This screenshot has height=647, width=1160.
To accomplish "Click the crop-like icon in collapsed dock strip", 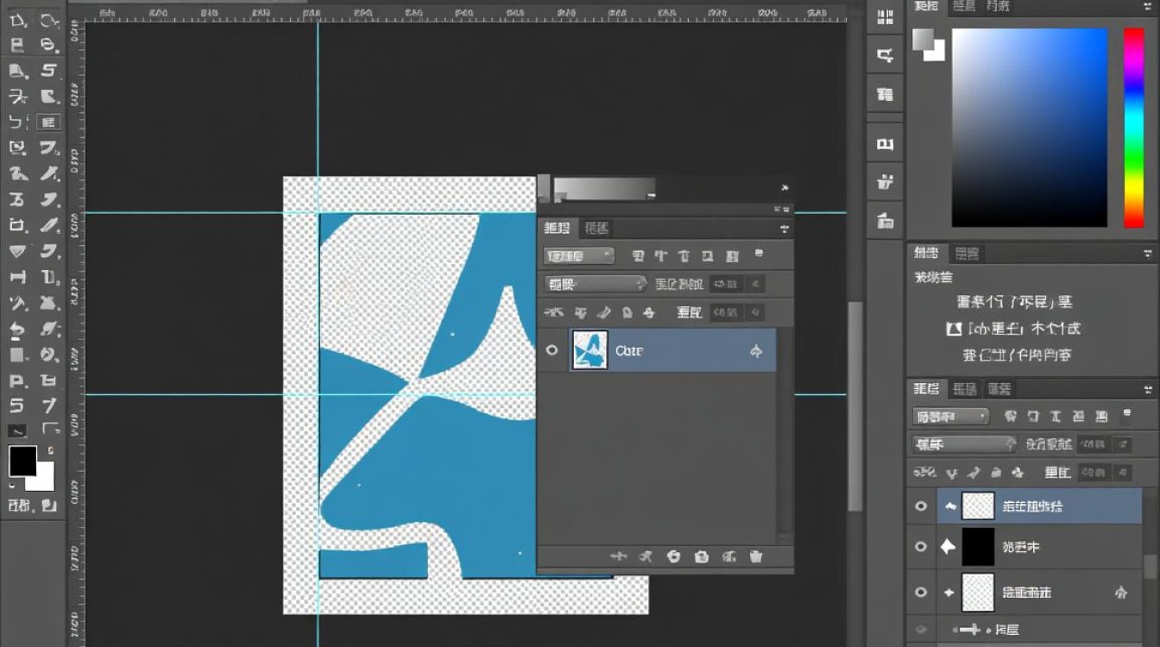I will pyautogui.click(x=885, y=56).
